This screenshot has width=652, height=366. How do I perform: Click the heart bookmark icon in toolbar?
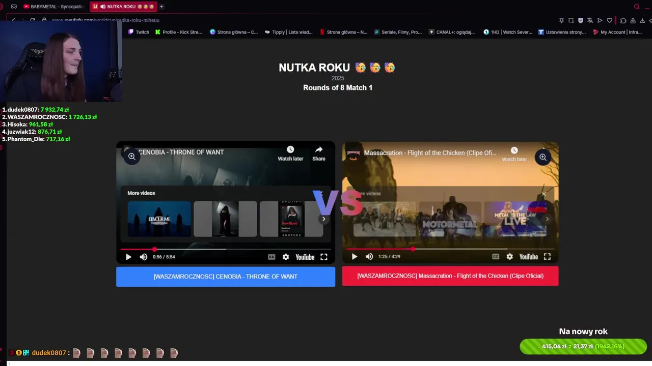pos(609,20)
